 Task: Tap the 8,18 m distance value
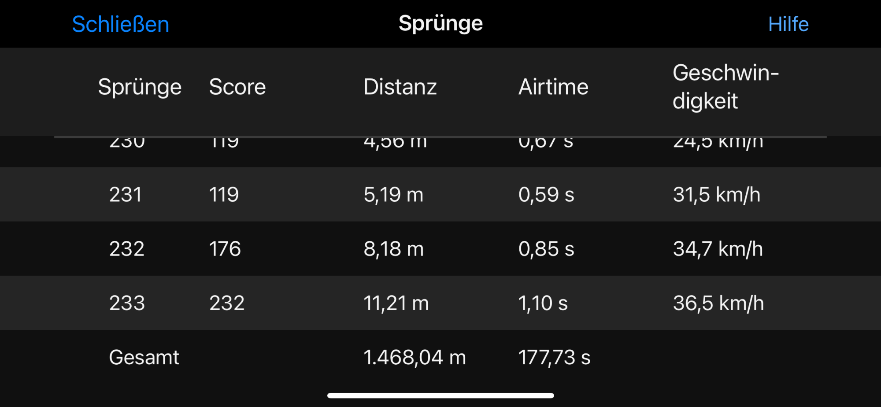coord(393,249)
